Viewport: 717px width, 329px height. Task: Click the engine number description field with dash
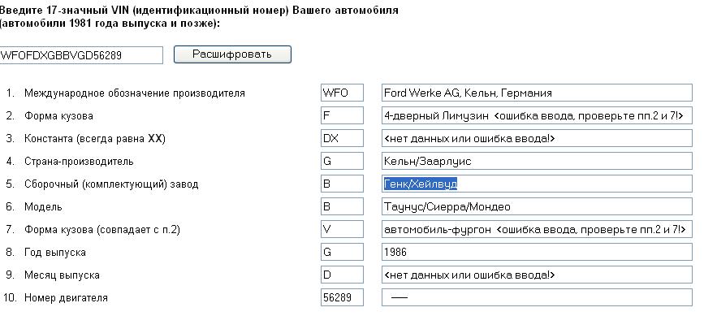click(537, 298)
